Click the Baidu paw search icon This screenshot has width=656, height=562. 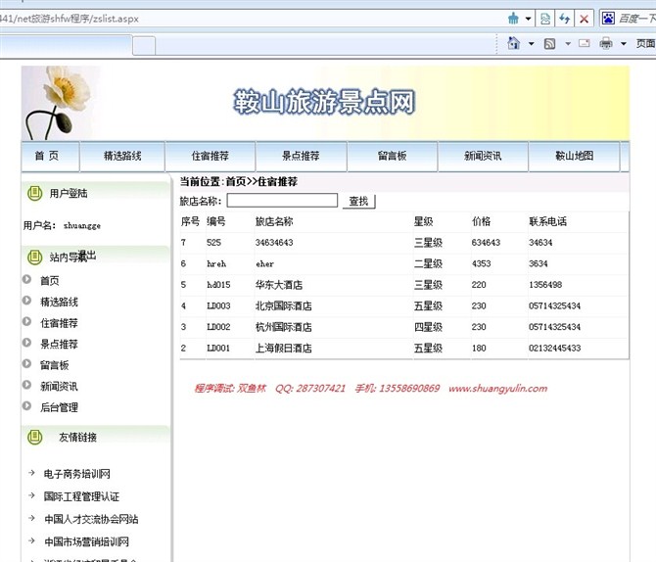609,19
